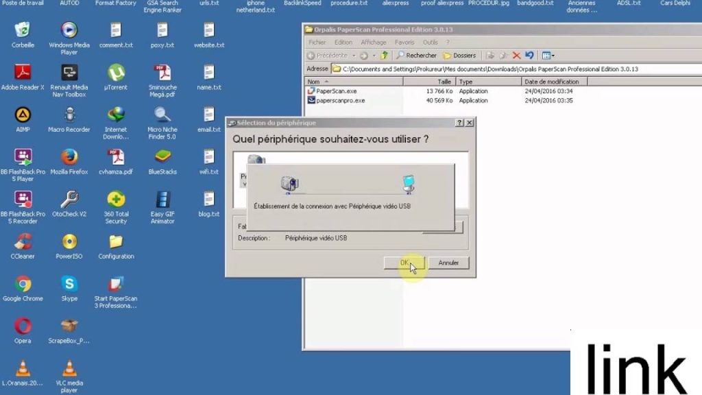
Task: Click Précédente back button in Explorer
Action: (328, 56)
